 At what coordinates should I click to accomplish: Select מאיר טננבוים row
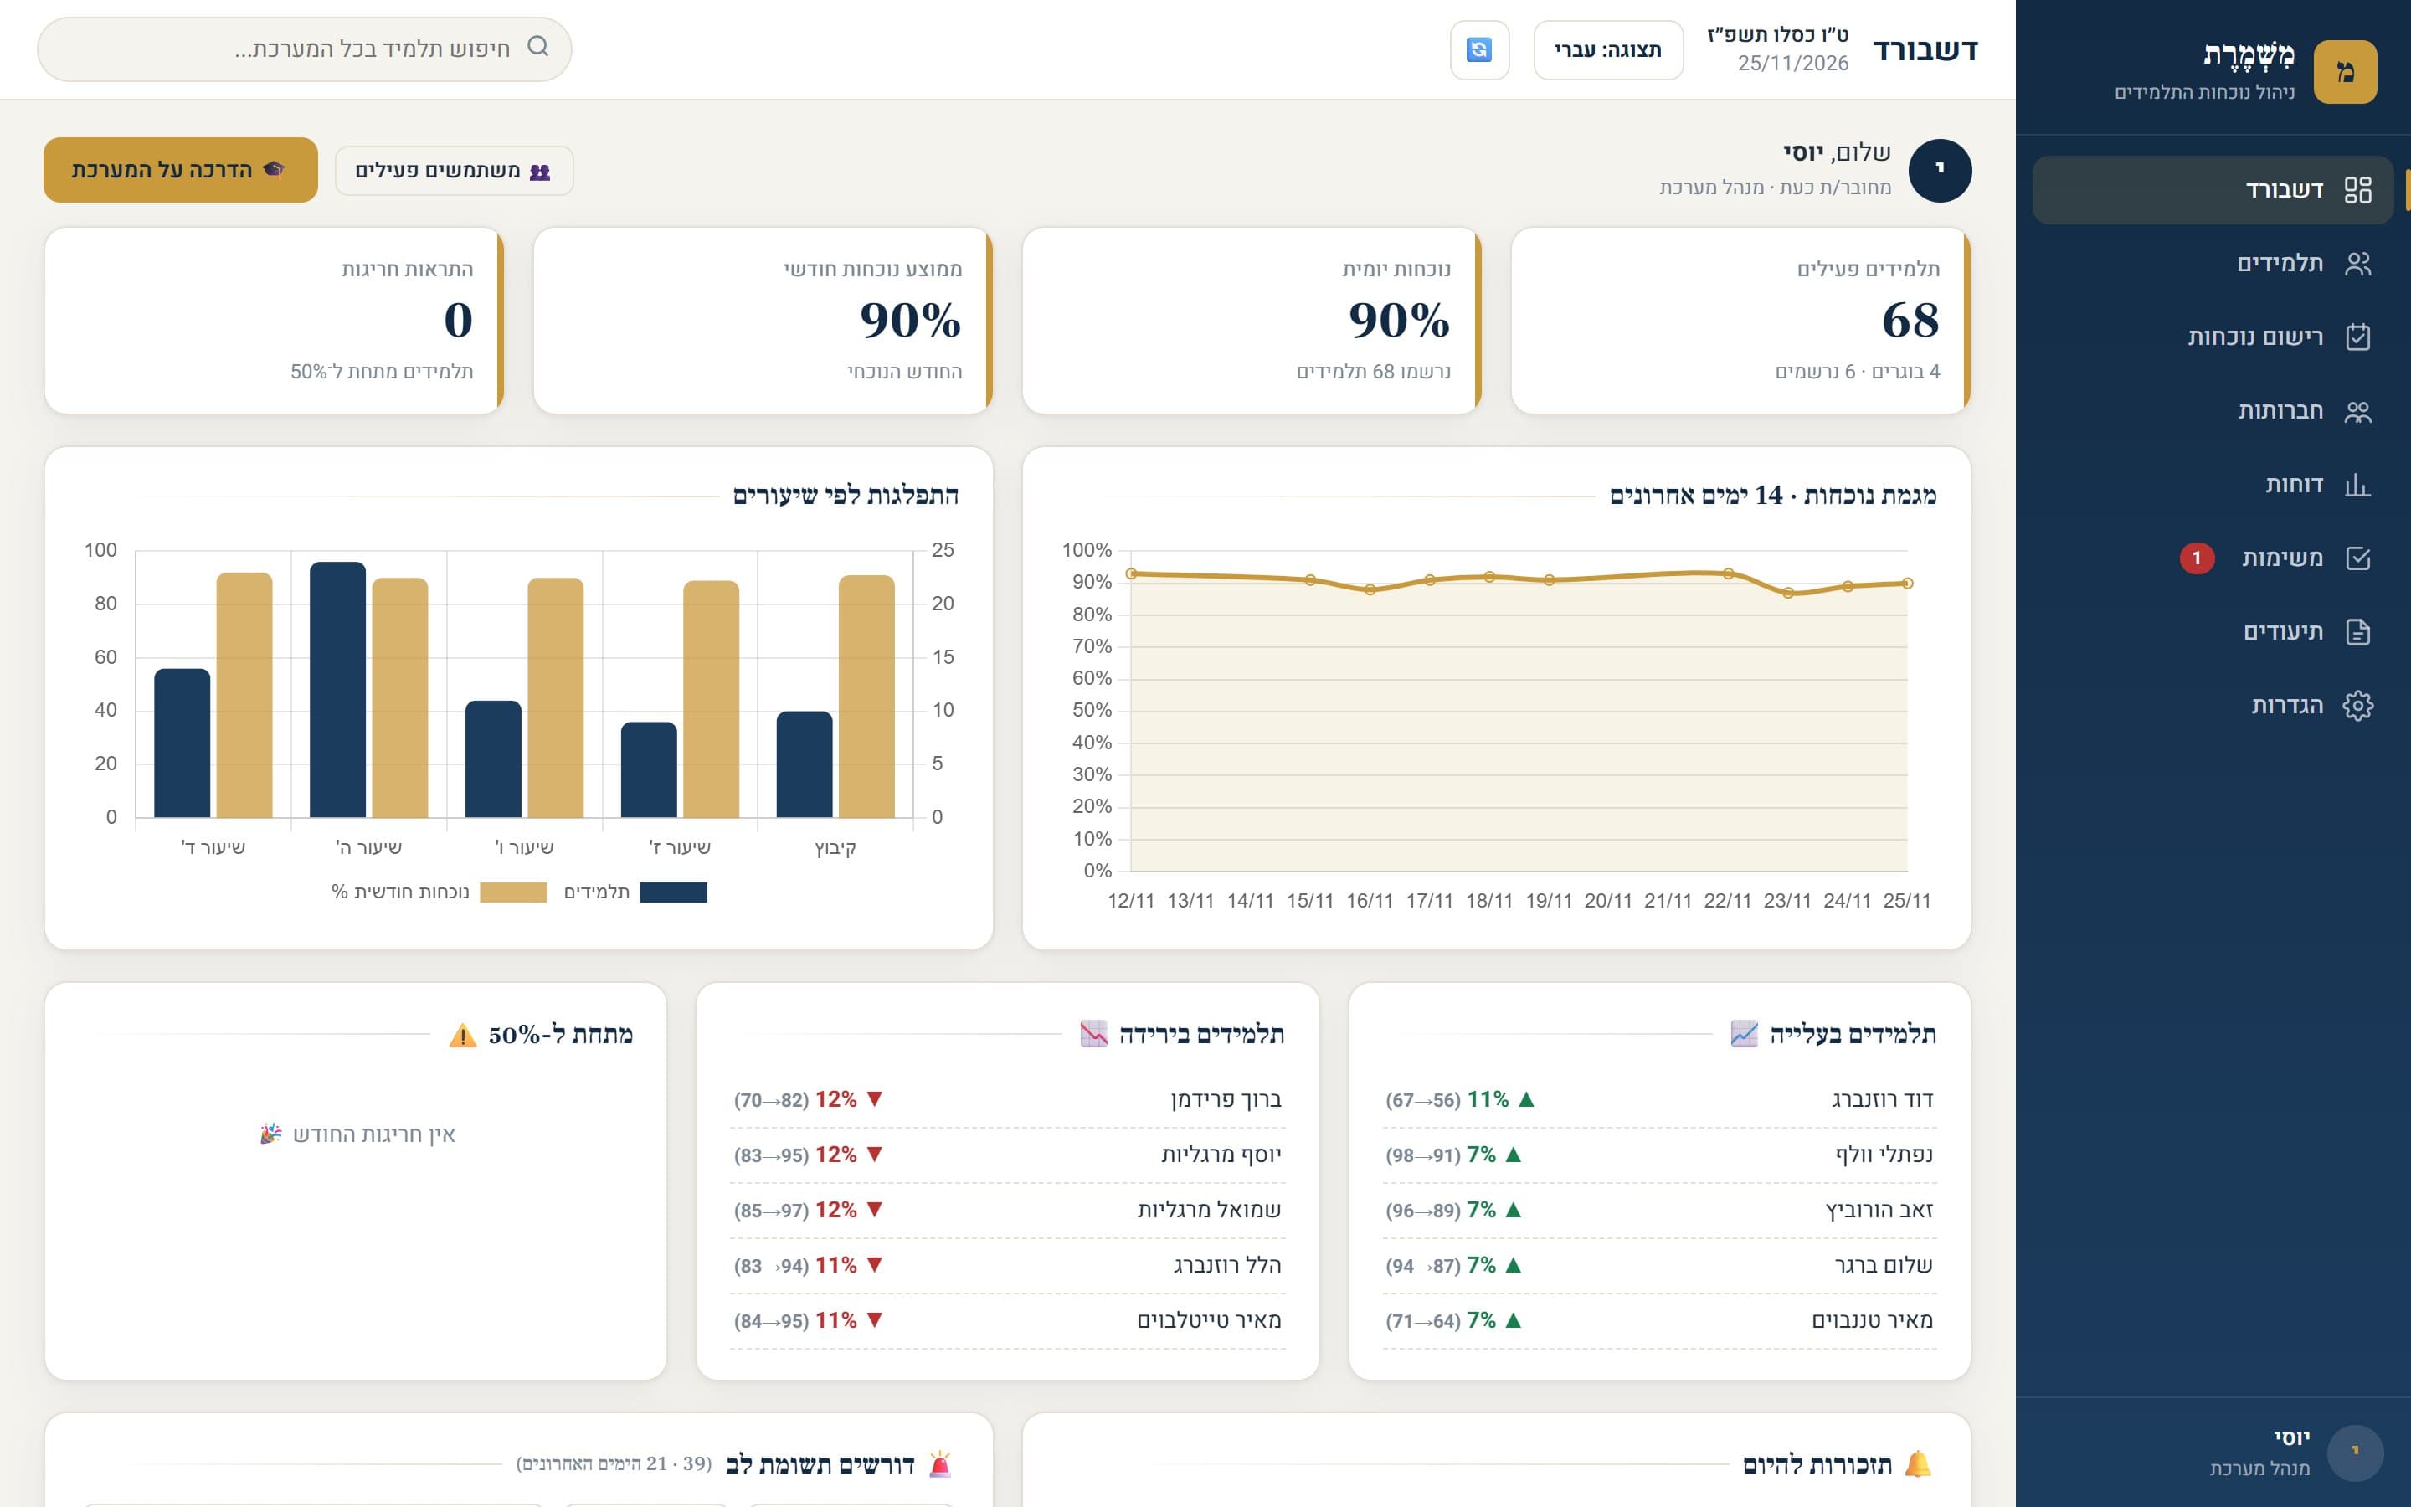(x=1660, y=1320)
